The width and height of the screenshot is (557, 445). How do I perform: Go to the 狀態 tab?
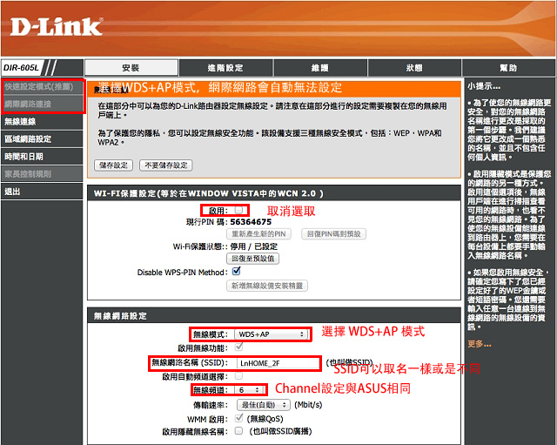click(x=414, y=68)
